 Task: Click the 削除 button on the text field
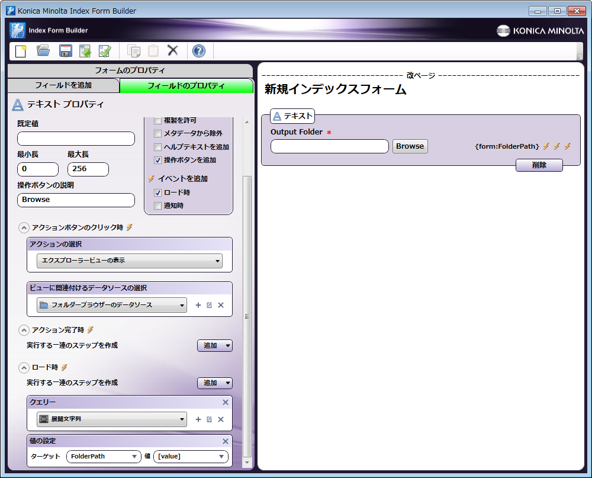coord(539,165)
